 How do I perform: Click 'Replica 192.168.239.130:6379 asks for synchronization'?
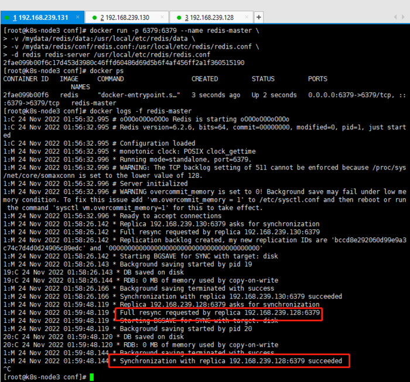click(x=220, y=224)
